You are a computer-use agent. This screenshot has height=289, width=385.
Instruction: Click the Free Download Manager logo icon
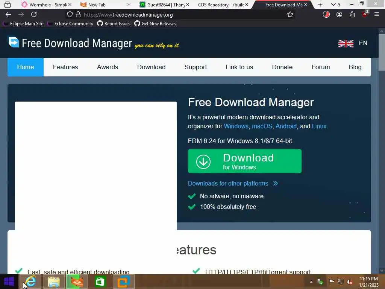pyautogui.click(x=14, y=42)
